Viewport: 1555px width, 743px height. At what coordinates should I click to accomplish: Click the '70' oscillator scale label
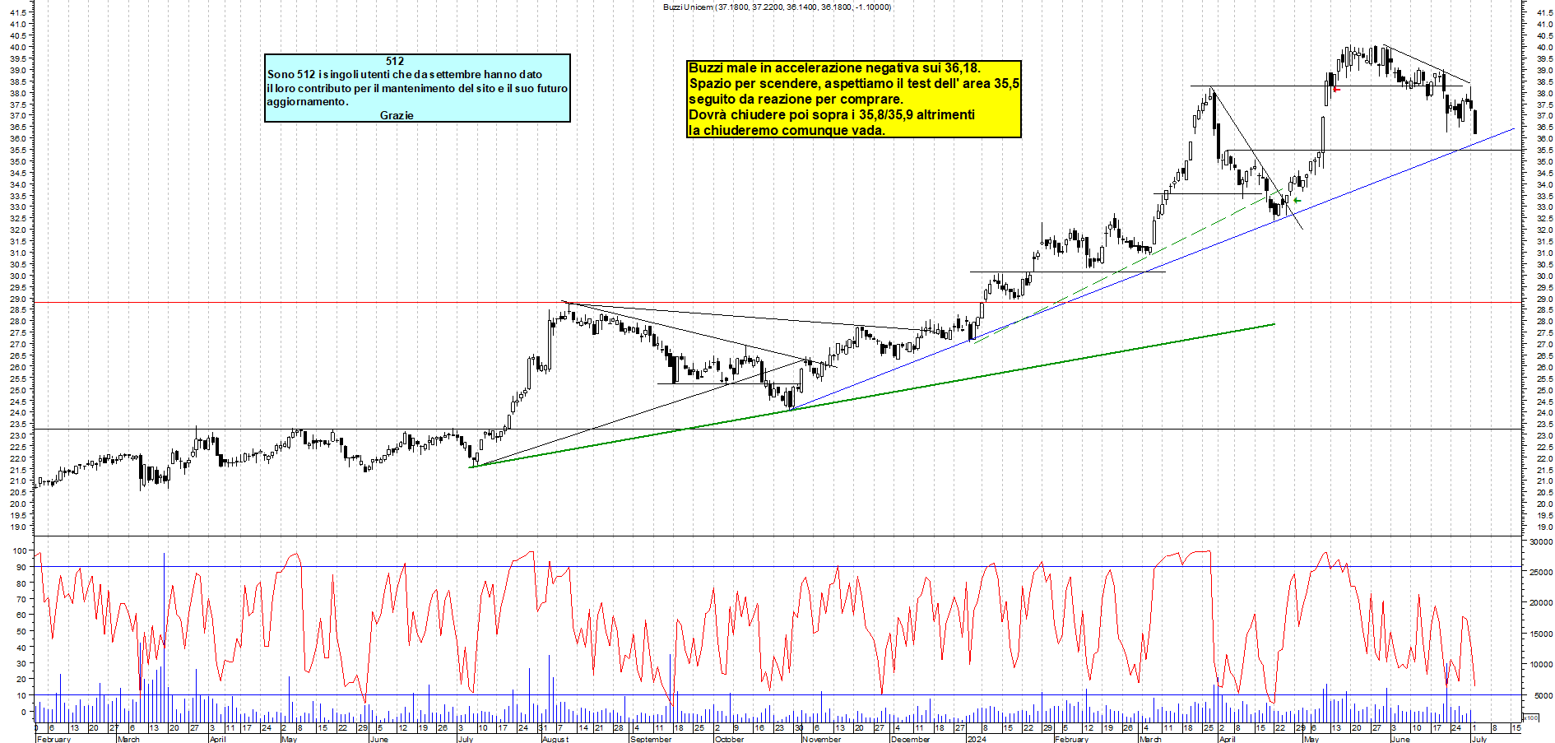pos(21,599)
